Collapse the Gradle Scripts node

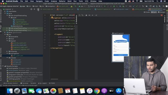click(3, 66)
